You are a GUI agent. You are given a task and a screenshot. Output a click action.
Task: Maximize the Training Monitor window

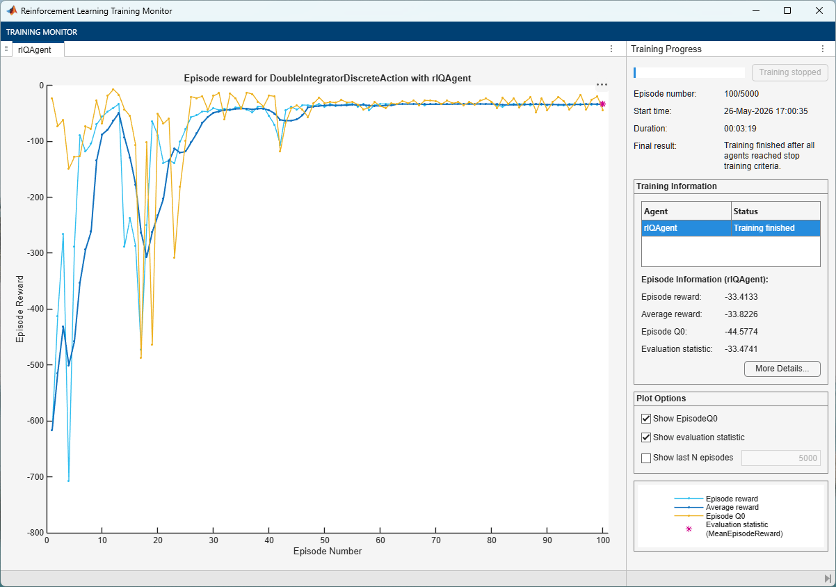[x=787, y=10]
